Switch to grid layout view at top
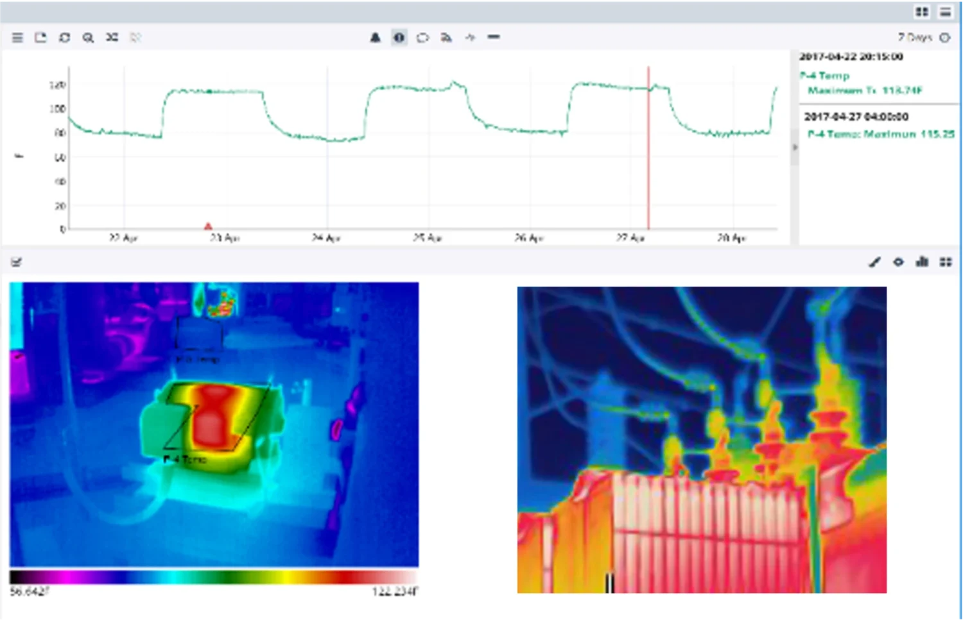963x620 pixels. 922,12
